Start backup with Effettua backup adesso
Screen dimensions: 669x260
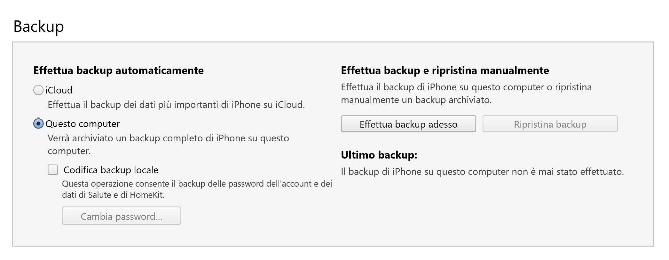[408, 124]
